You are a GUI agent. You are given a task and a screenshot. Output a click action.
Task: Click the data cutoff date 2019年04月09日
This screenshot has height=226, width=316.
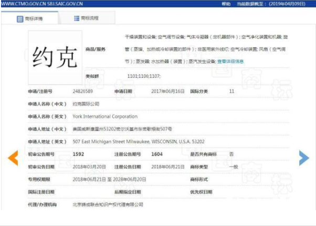[x=287, y=4]
